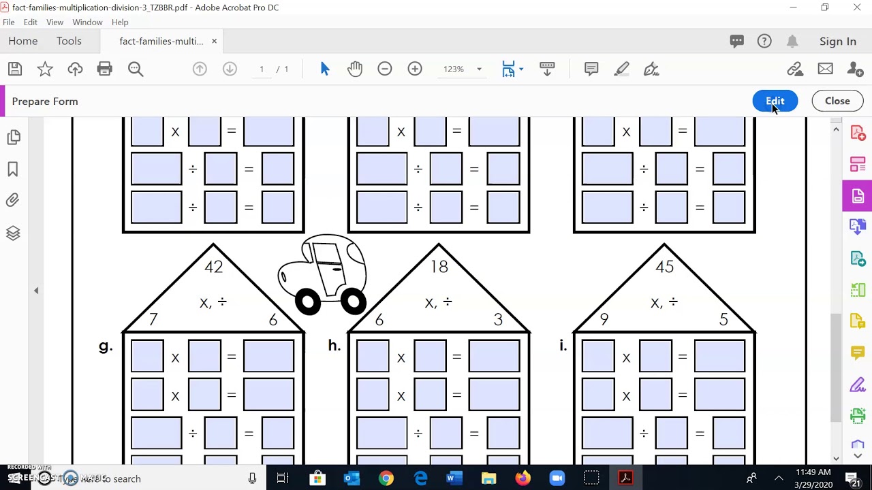This screenshot has width=872, height=490.
Task: Open the 123% zoom level dropdown
Action: (x=479, y=69)
